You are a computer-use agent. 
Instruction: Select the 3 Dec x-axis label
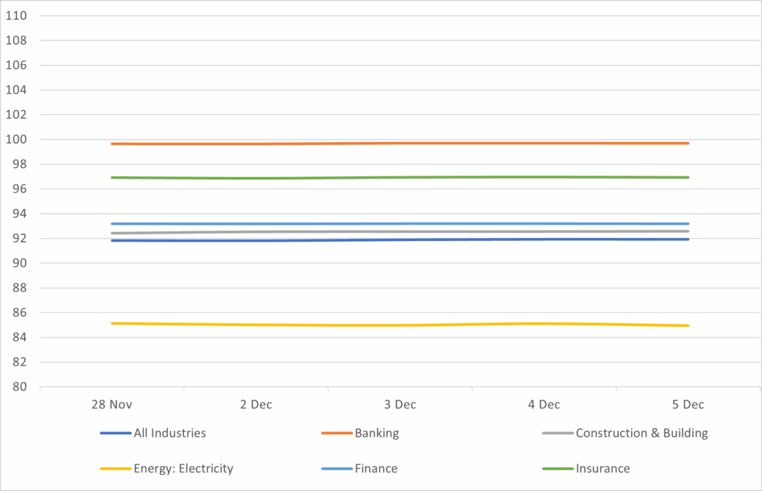point(400,405)
